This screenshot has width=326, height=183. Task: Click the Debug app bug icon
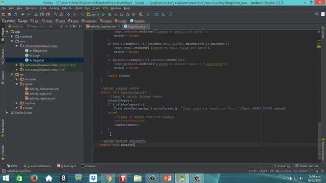[110, 15]
